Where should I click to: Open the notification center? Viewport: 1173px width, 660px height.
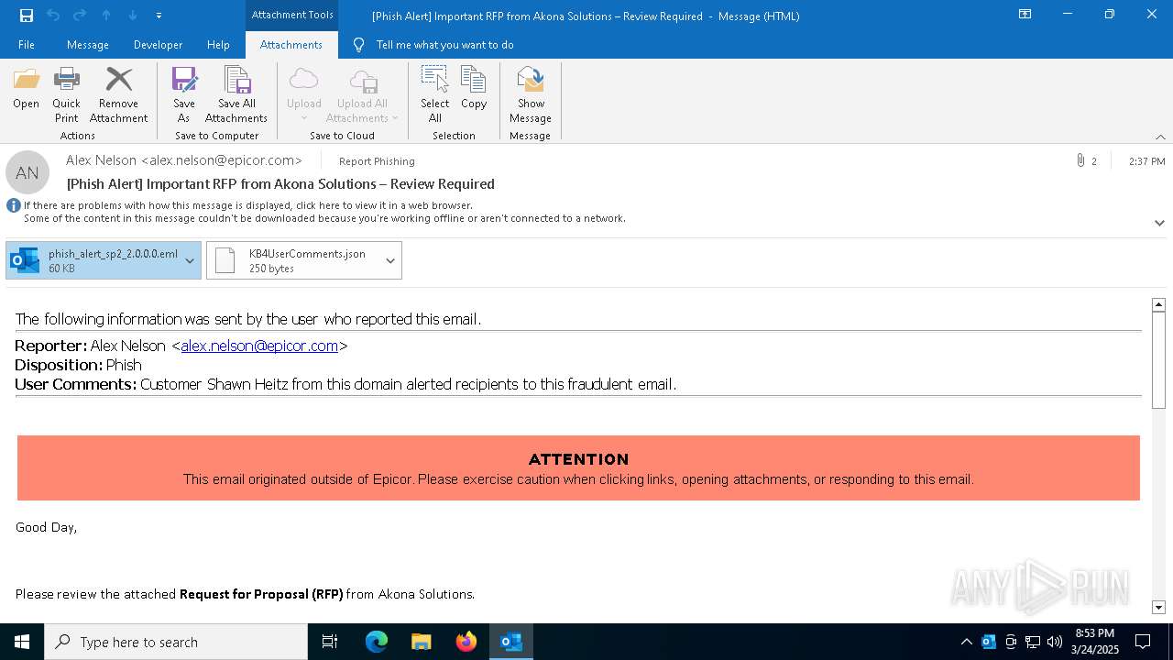[1143, 642]
